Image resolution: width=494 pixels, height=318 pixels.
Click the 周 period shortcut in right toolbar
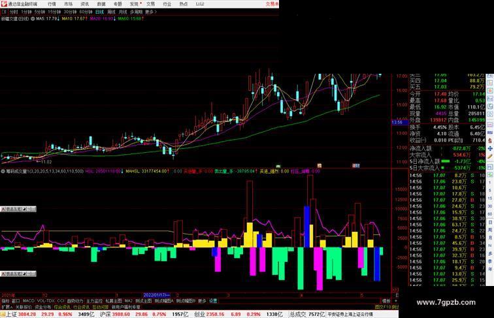click(490, 230)
